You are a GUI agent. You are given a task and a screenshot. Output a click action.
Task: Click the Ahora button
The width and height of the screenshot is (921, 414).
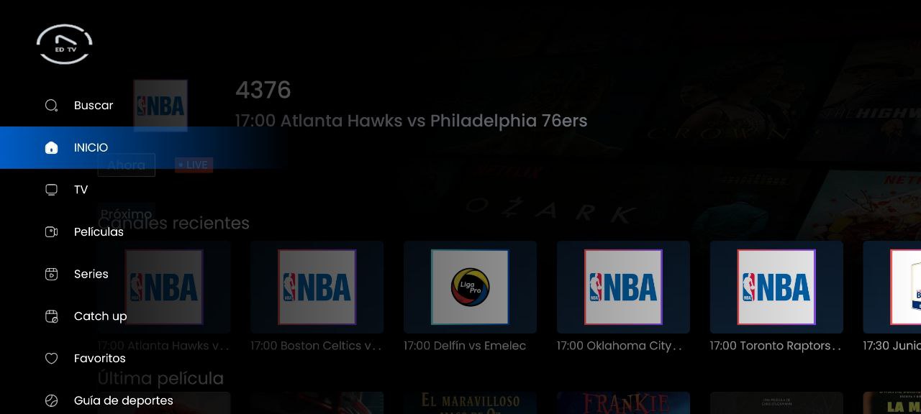tap(127, 165)
